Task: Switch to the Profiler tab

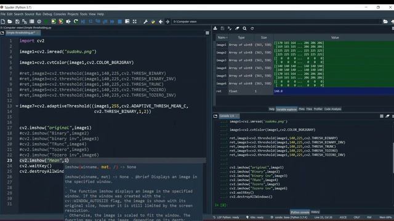Action: pyautogui.click(x=318, y=109)
